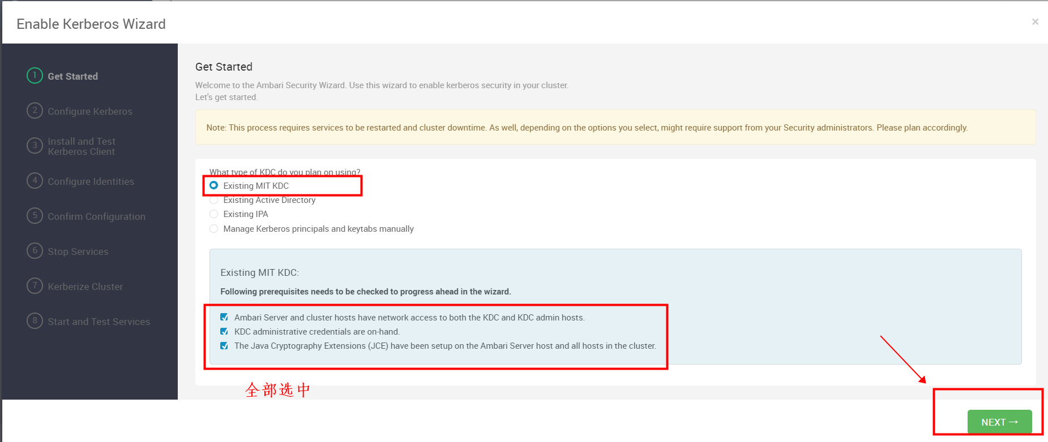Click the 'Existing MIT KDC:' panel heading

tap(259, 272)
